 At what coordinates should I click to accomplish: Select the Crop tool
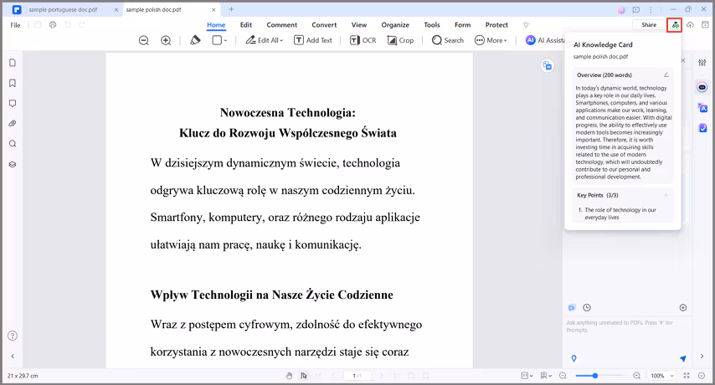(400, 40)
